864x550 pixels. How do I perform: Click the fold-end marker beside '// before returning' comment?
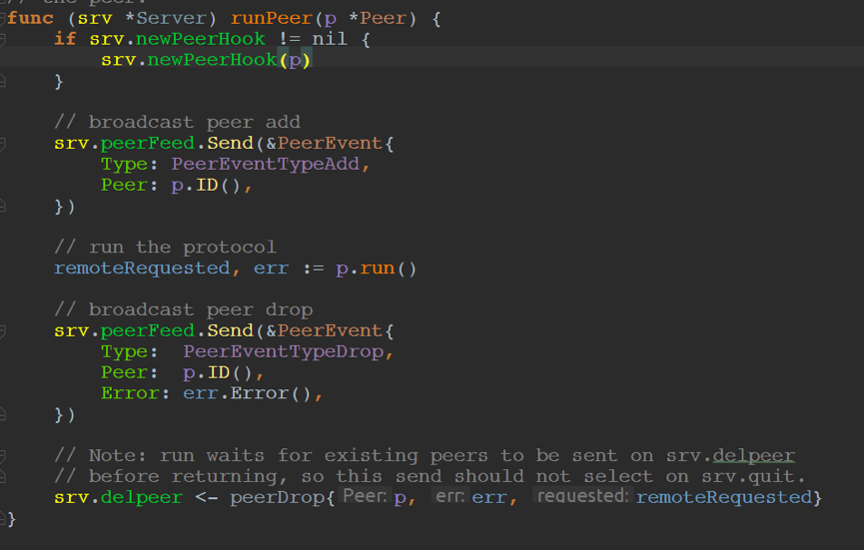(x=2, y=477)
